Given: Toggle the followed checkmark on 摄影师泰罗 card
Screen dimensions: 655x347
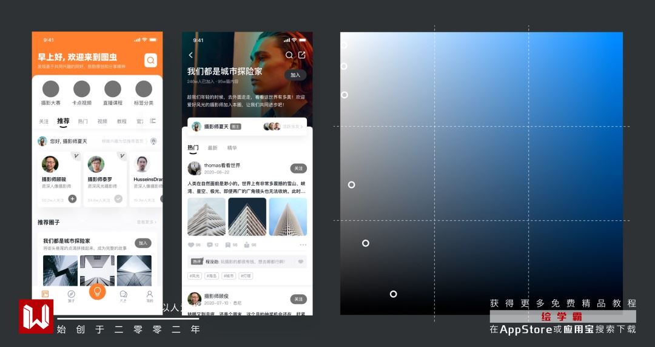Looking at the screenshot, I should [119, 199].
